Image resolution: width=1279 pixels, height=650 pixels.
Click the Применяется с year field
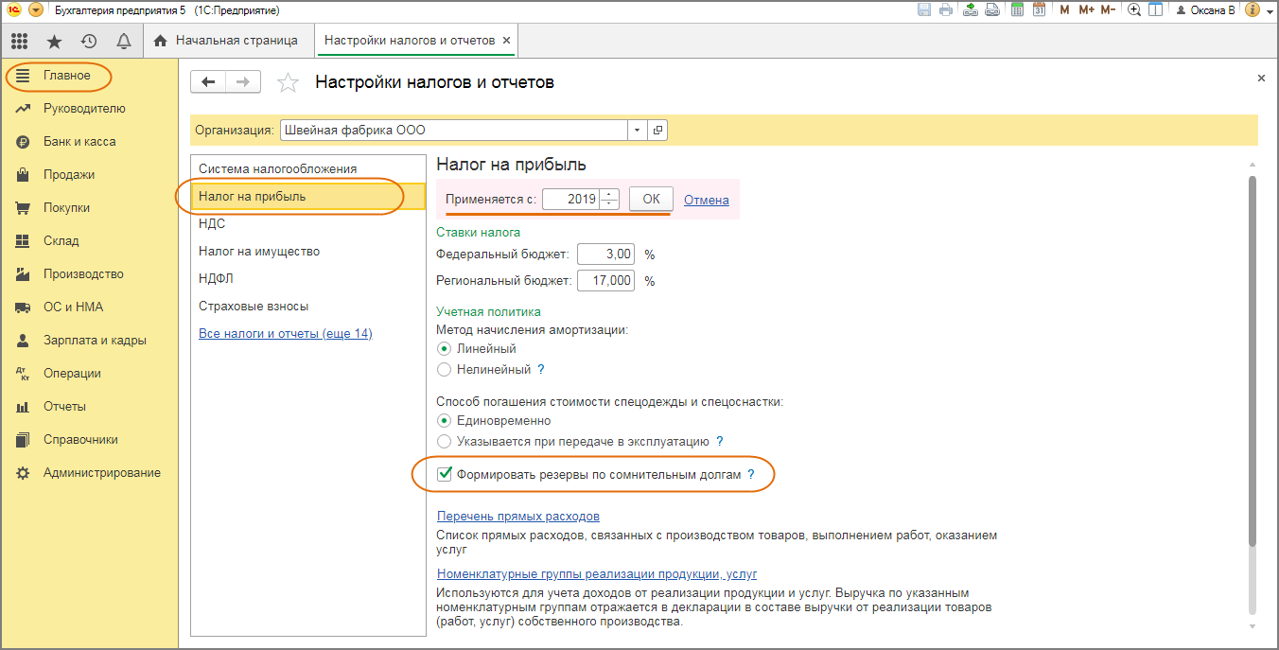pos(572,200)
